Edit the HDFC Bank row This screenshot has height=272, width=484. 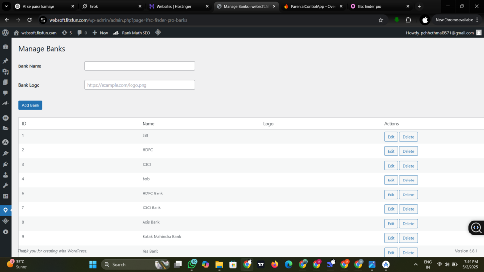pyautogui.click(x=391, y=194)
